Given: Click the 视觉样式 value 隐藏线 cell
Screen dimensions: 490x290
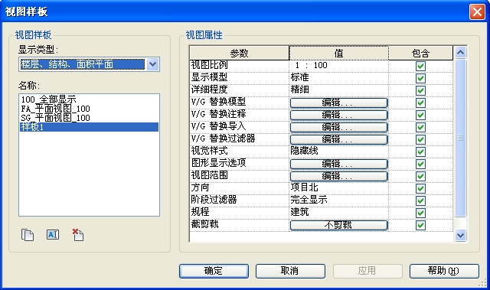Looking at the screenshot, I should (338, 151).
